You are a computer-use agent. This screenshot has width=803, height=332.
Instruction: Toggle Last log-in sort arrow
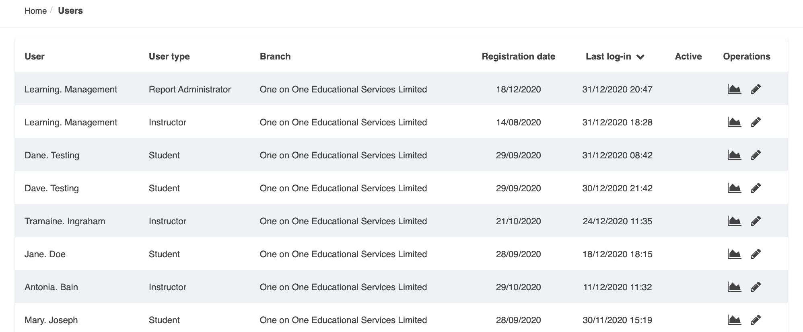640,57
